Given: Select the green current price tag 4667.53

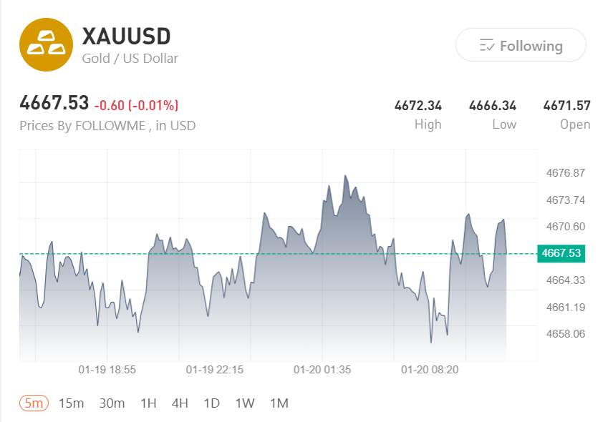Looking at the screenshot, I should coord(563,253).
